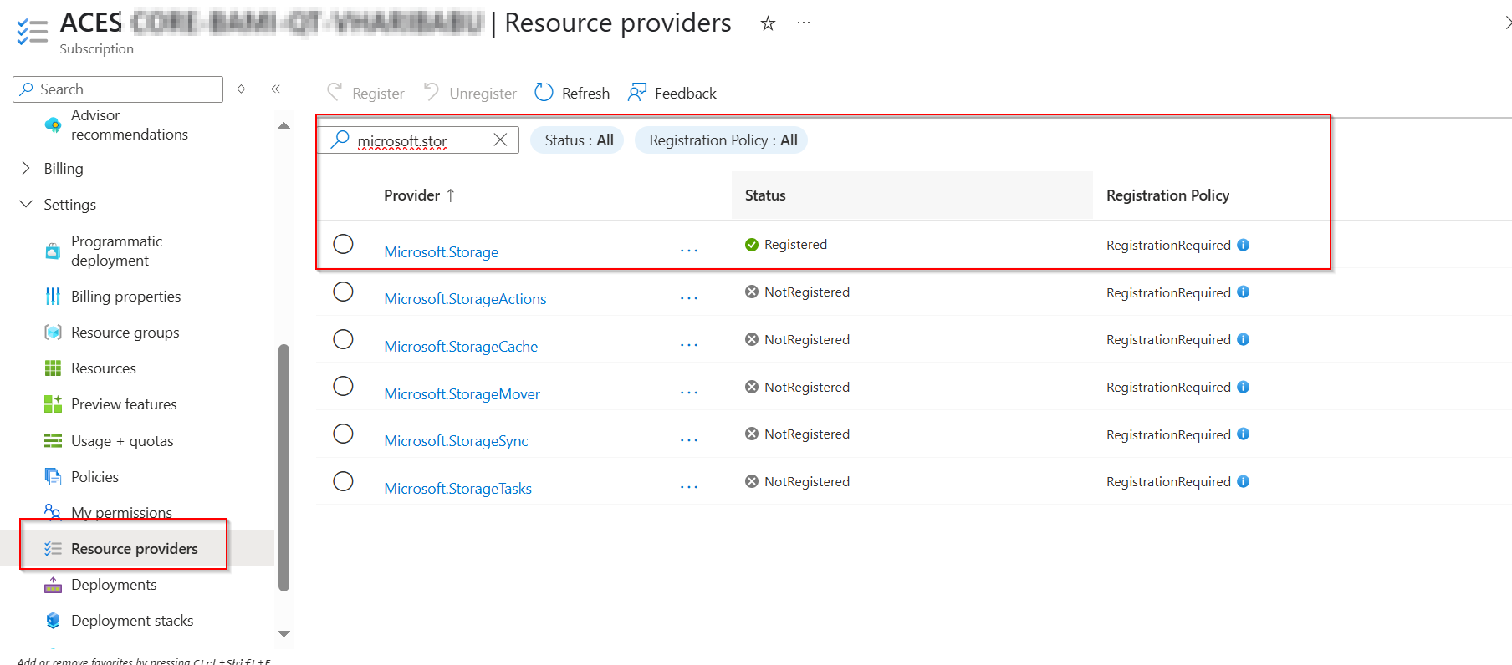Collapse the Settings section chevron
The height and width of the screenshot is (665, 1512).
click(26, 204)
